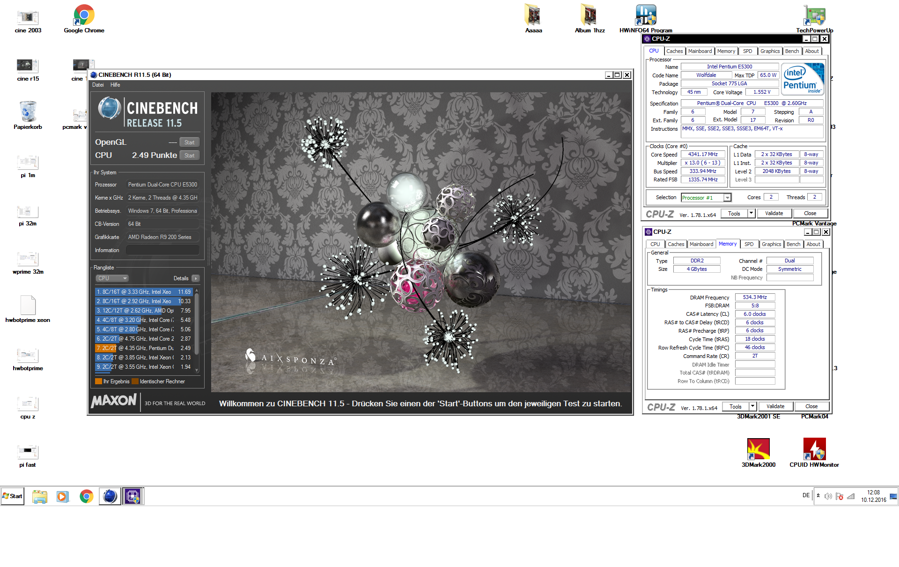This screenshot has width=899, height=567.
Task: Open Windows Explorer from the taskbar
Action: 40,496
